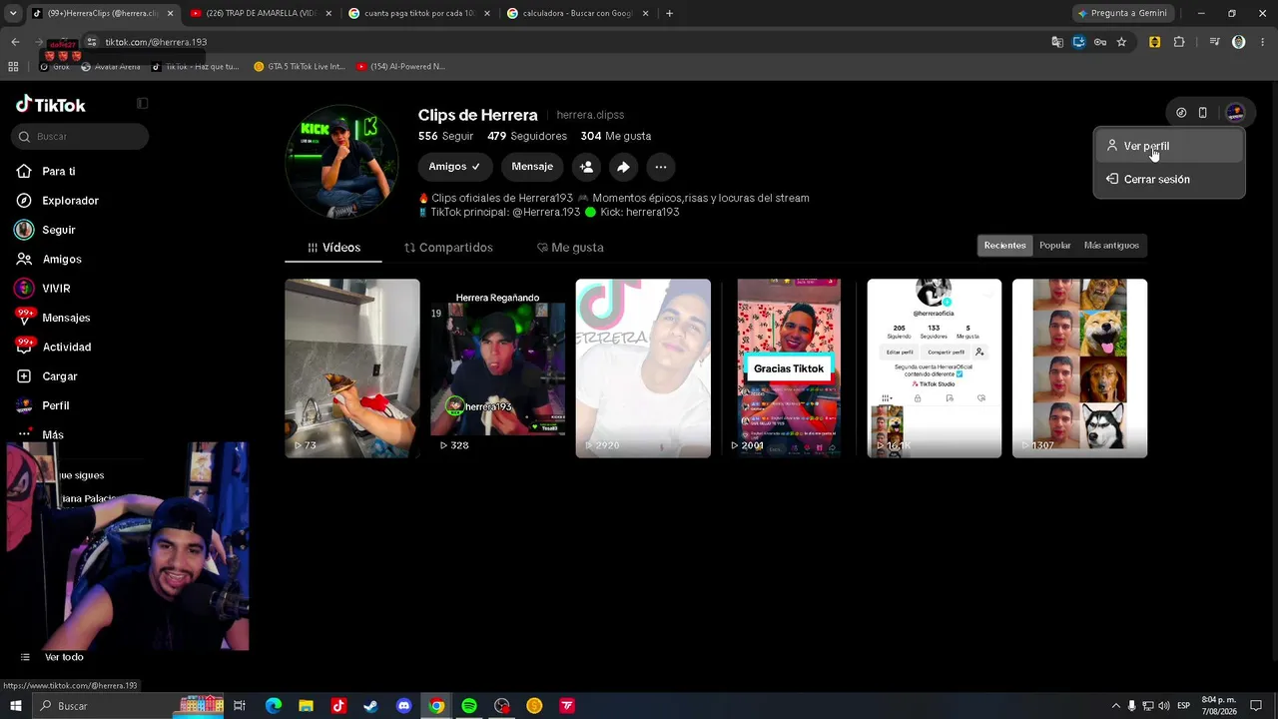Open the Gracias Tiktok video thumbnail
This screenshot has height=719, width=1278.
coord(789,368)
